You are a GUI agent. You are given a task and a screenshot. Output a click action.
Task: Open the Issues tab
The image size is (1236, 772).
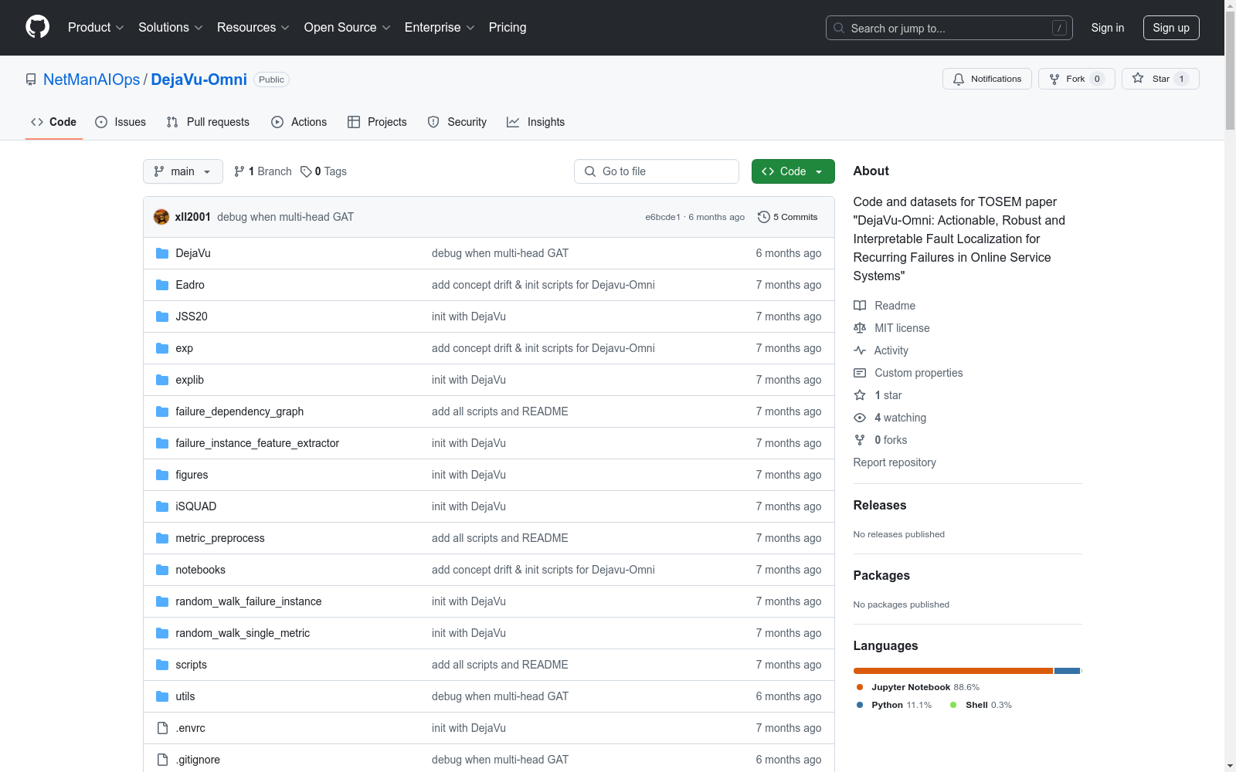tap(121, 122)
